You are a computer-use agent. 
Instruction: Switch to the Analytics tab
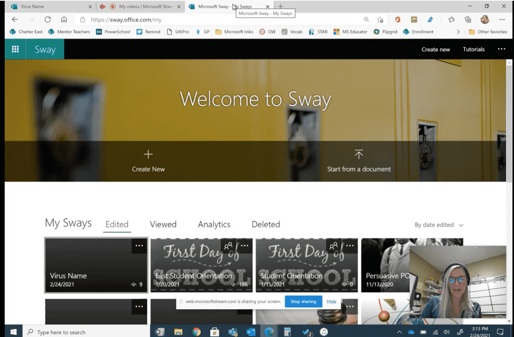point(214,224)
